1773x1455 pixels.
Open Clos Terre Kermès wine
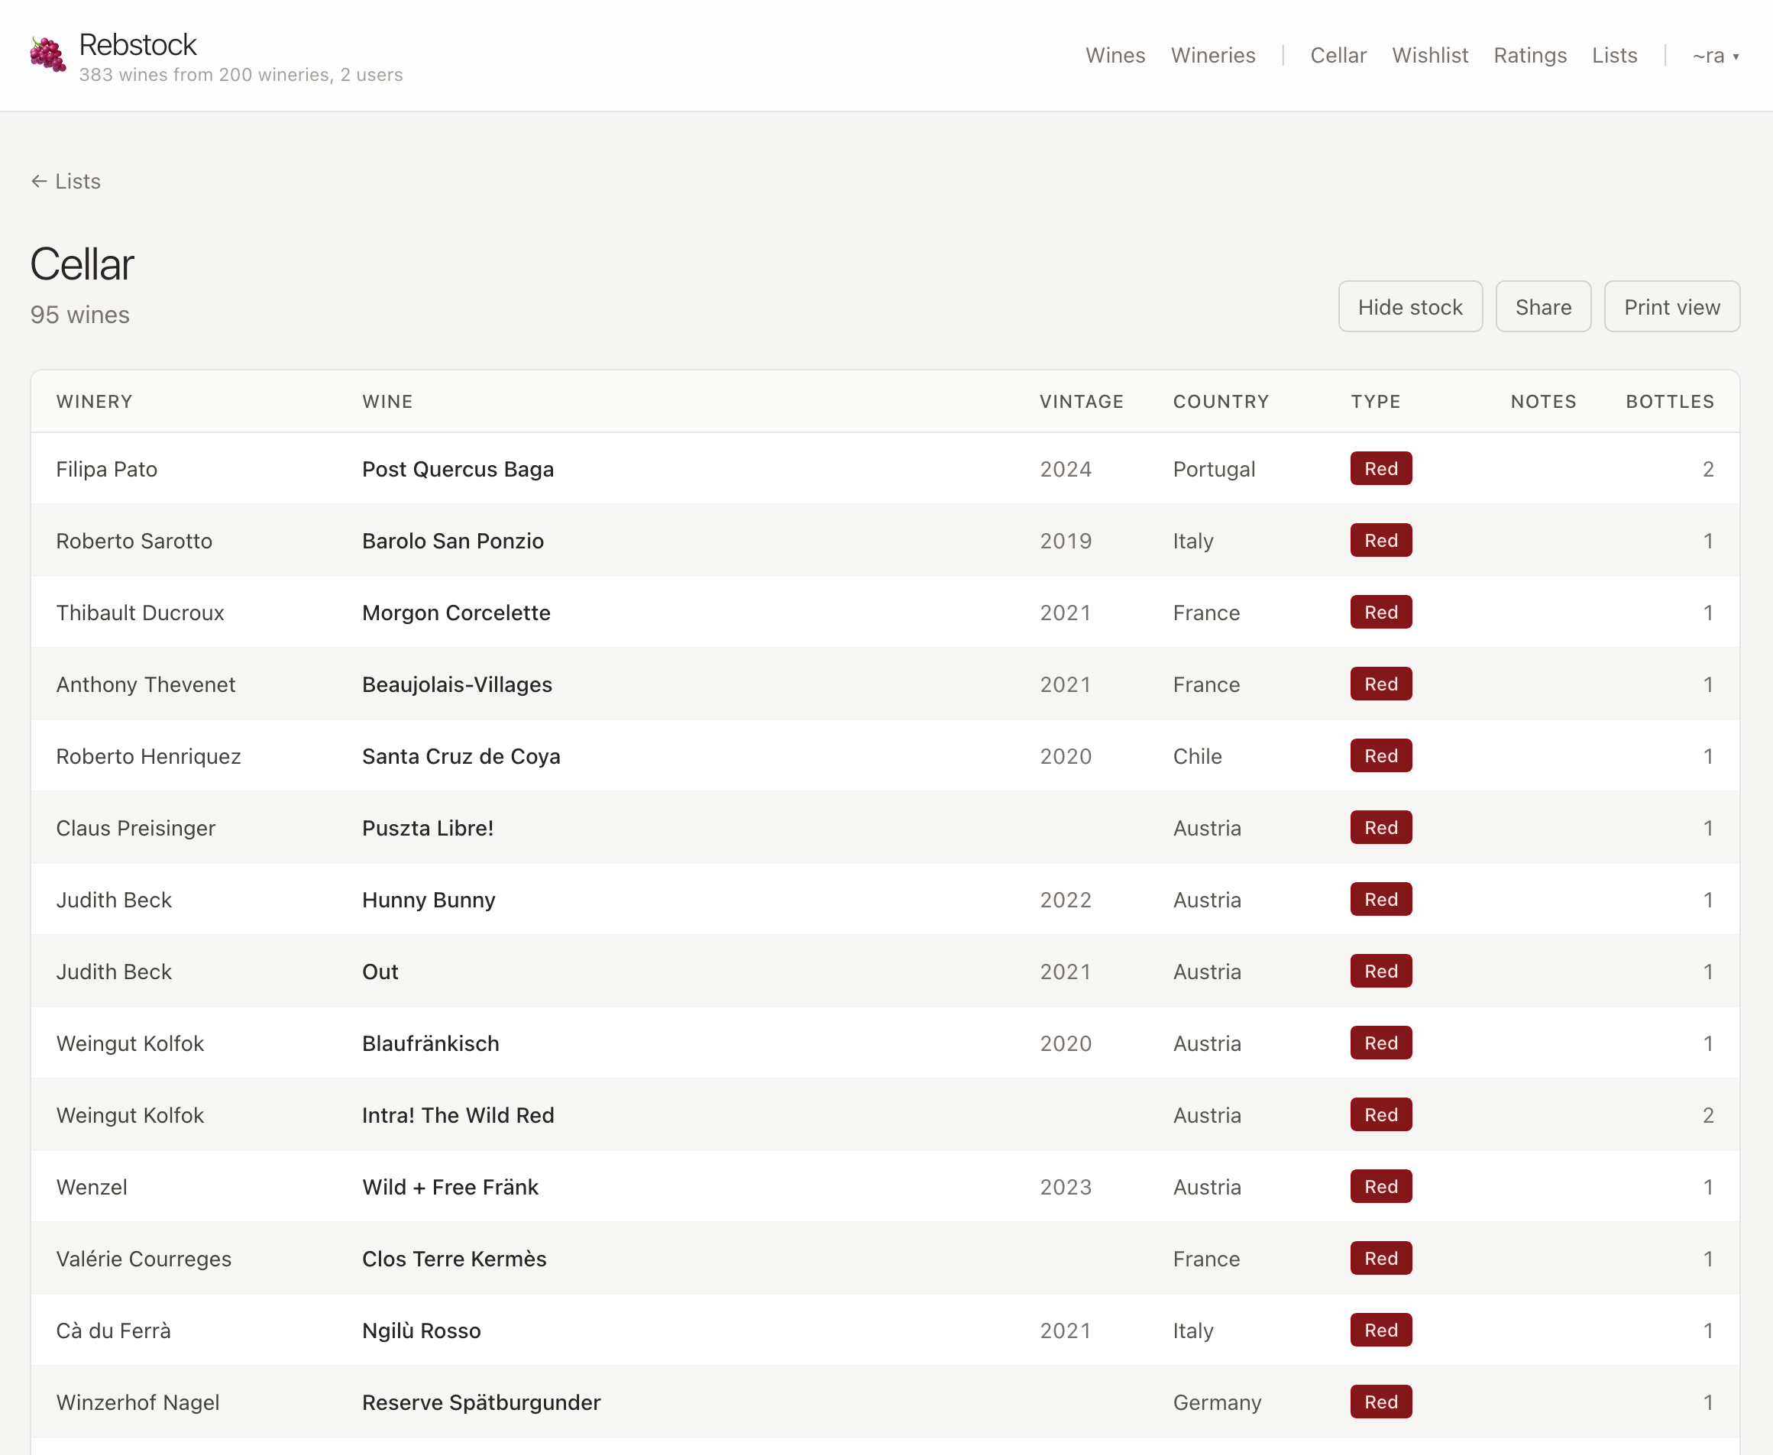point(454,1259)
